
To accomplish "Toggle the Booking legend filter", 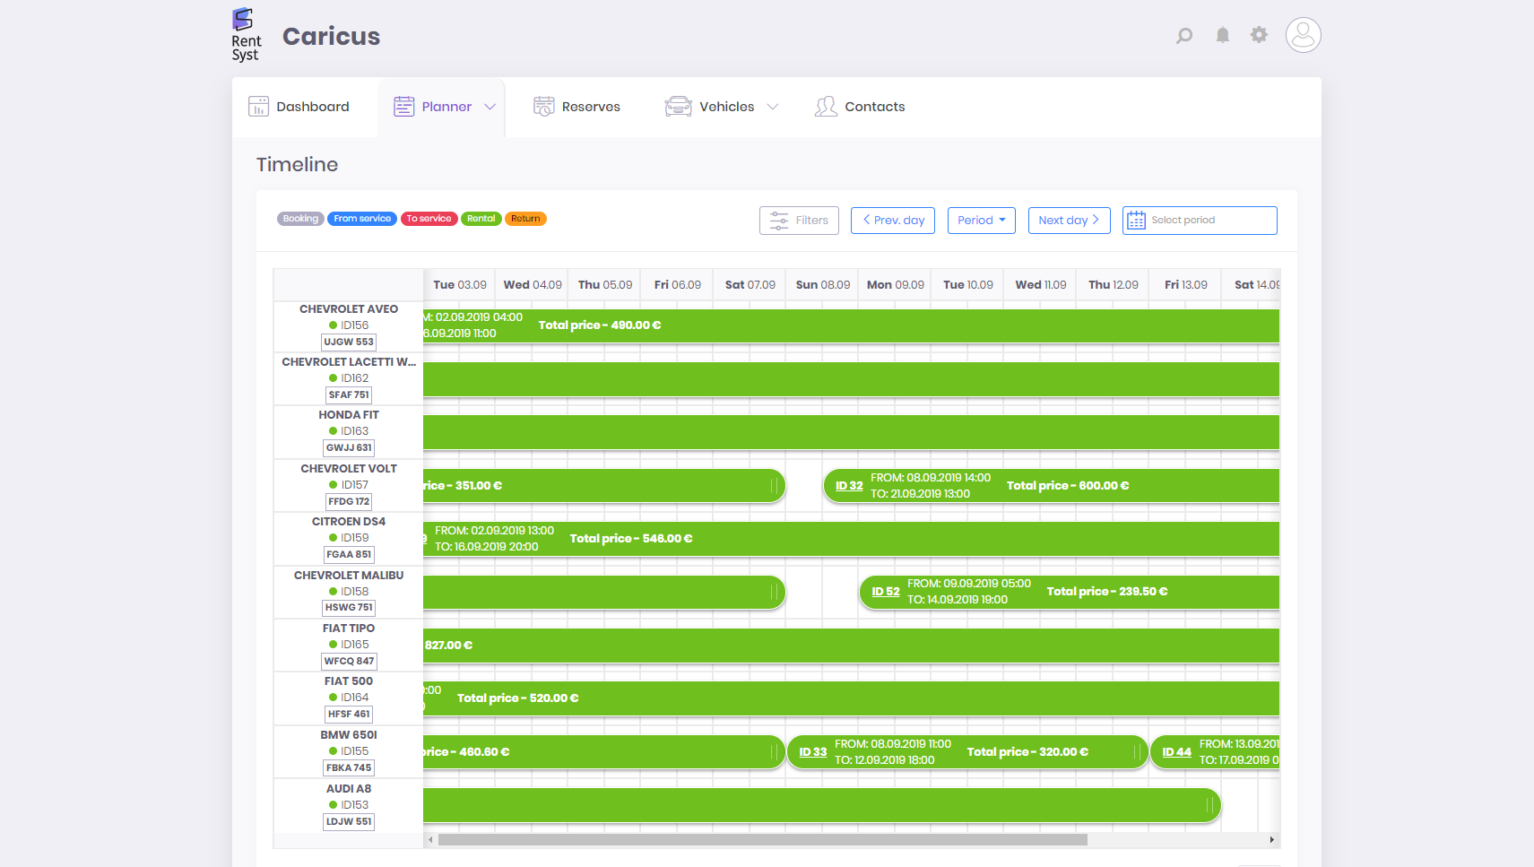I will point(300,219).
